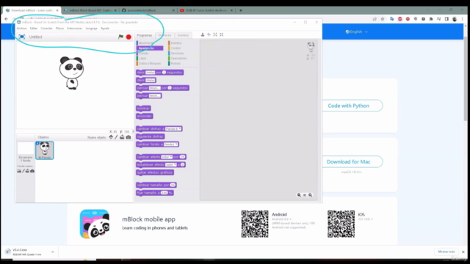Open the info badge on the M-Panda sprite
470x264 pixels.
pos(37,144)
